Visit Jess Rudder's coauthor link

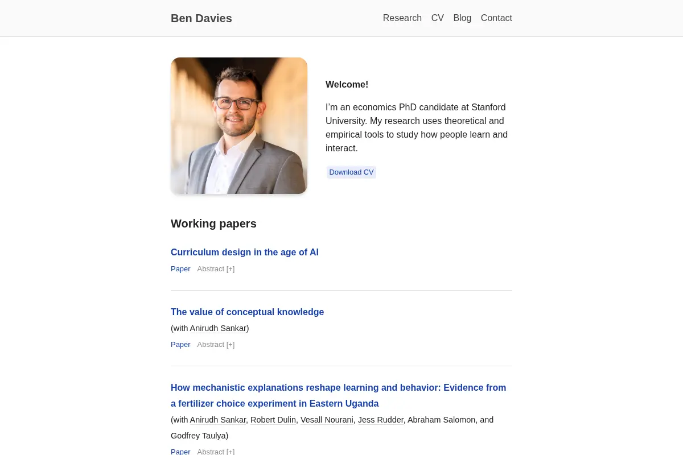[x=381, y=420]
